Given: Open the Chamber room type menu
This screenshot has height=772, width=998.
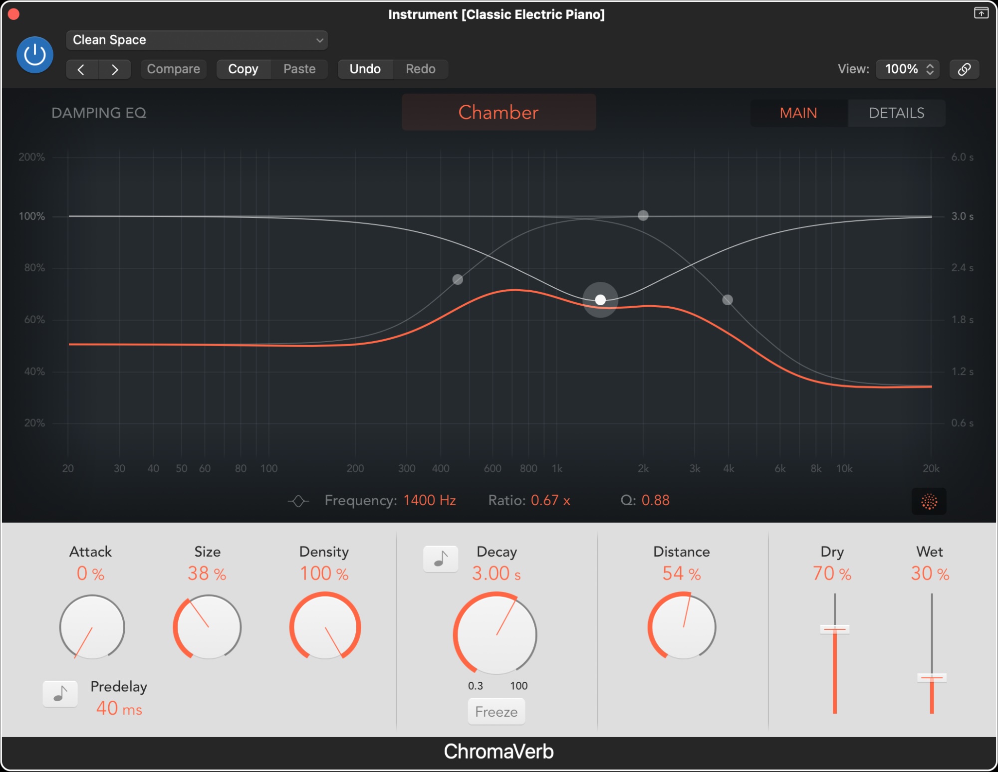Looking at the screenshot, I should 499,112.
